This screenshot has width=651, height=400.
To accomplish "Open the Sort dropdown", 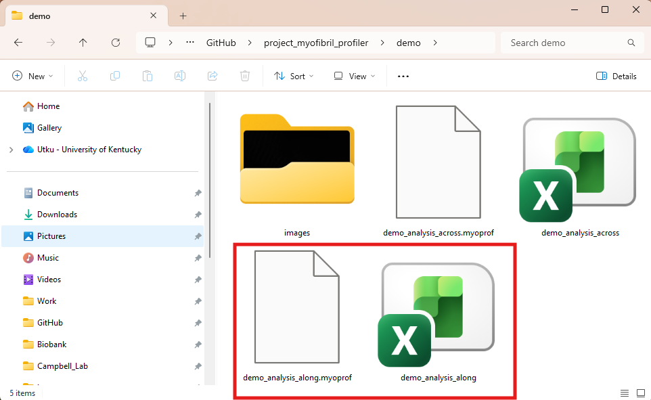I will click(294, 76).
